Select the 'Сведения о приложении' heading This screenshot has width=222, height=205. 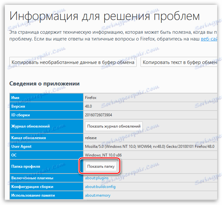click(x=45, y=84)
